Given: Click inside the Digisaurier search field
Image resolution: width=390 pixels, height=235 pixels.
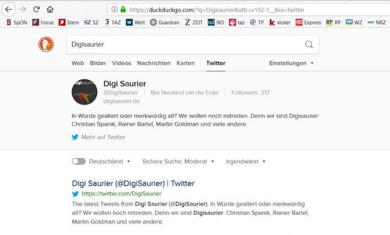Looking at the screenshot, I should click(183, 45).
